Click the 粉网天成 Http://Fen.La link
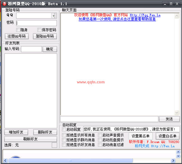The image size is (182, 164). click(154, 146)
